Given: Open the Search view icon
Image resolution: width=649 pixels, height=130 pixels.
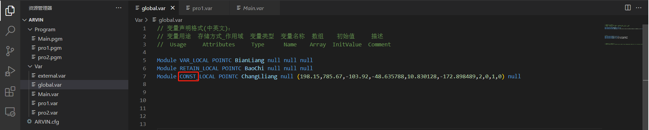Looking at the screenshot, I should [10, 31].
